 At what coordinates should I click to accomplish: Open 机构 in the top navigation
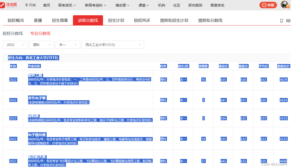point(161,5)
